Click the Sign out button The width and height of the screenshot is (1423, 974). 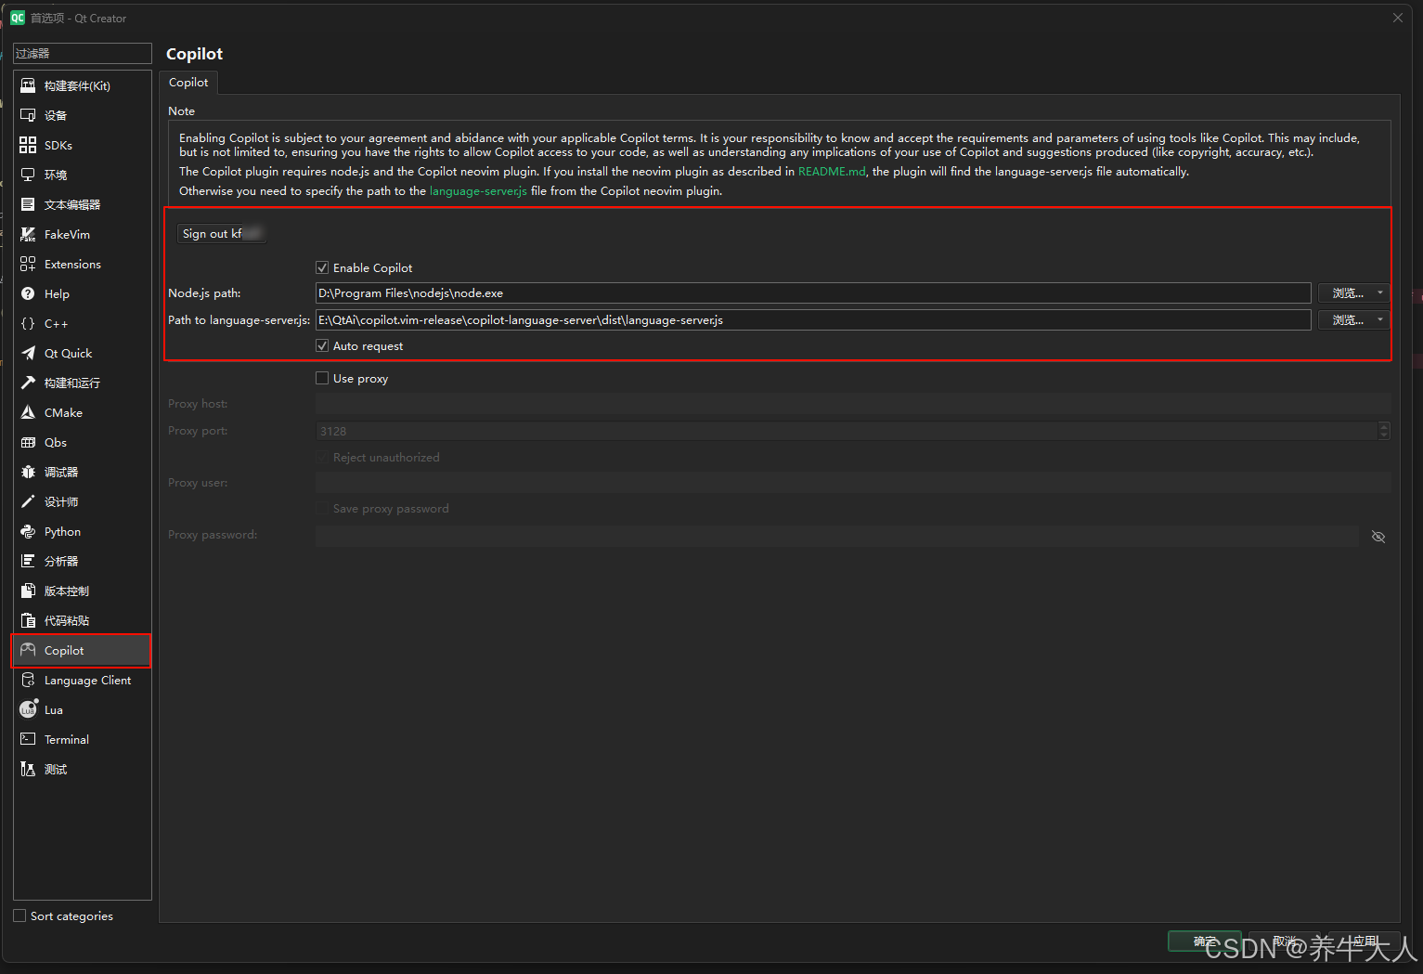click(222, 233)
